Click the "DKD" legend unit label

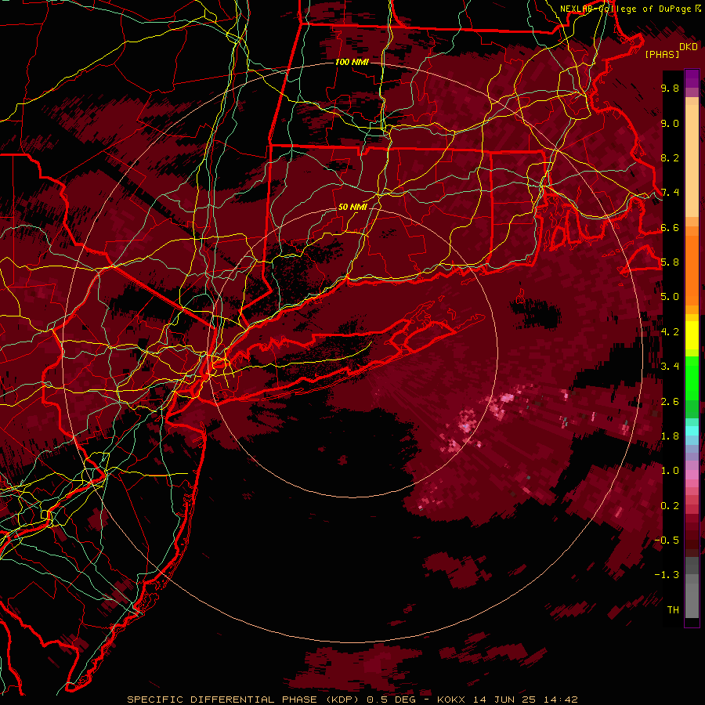coord(689,47)
